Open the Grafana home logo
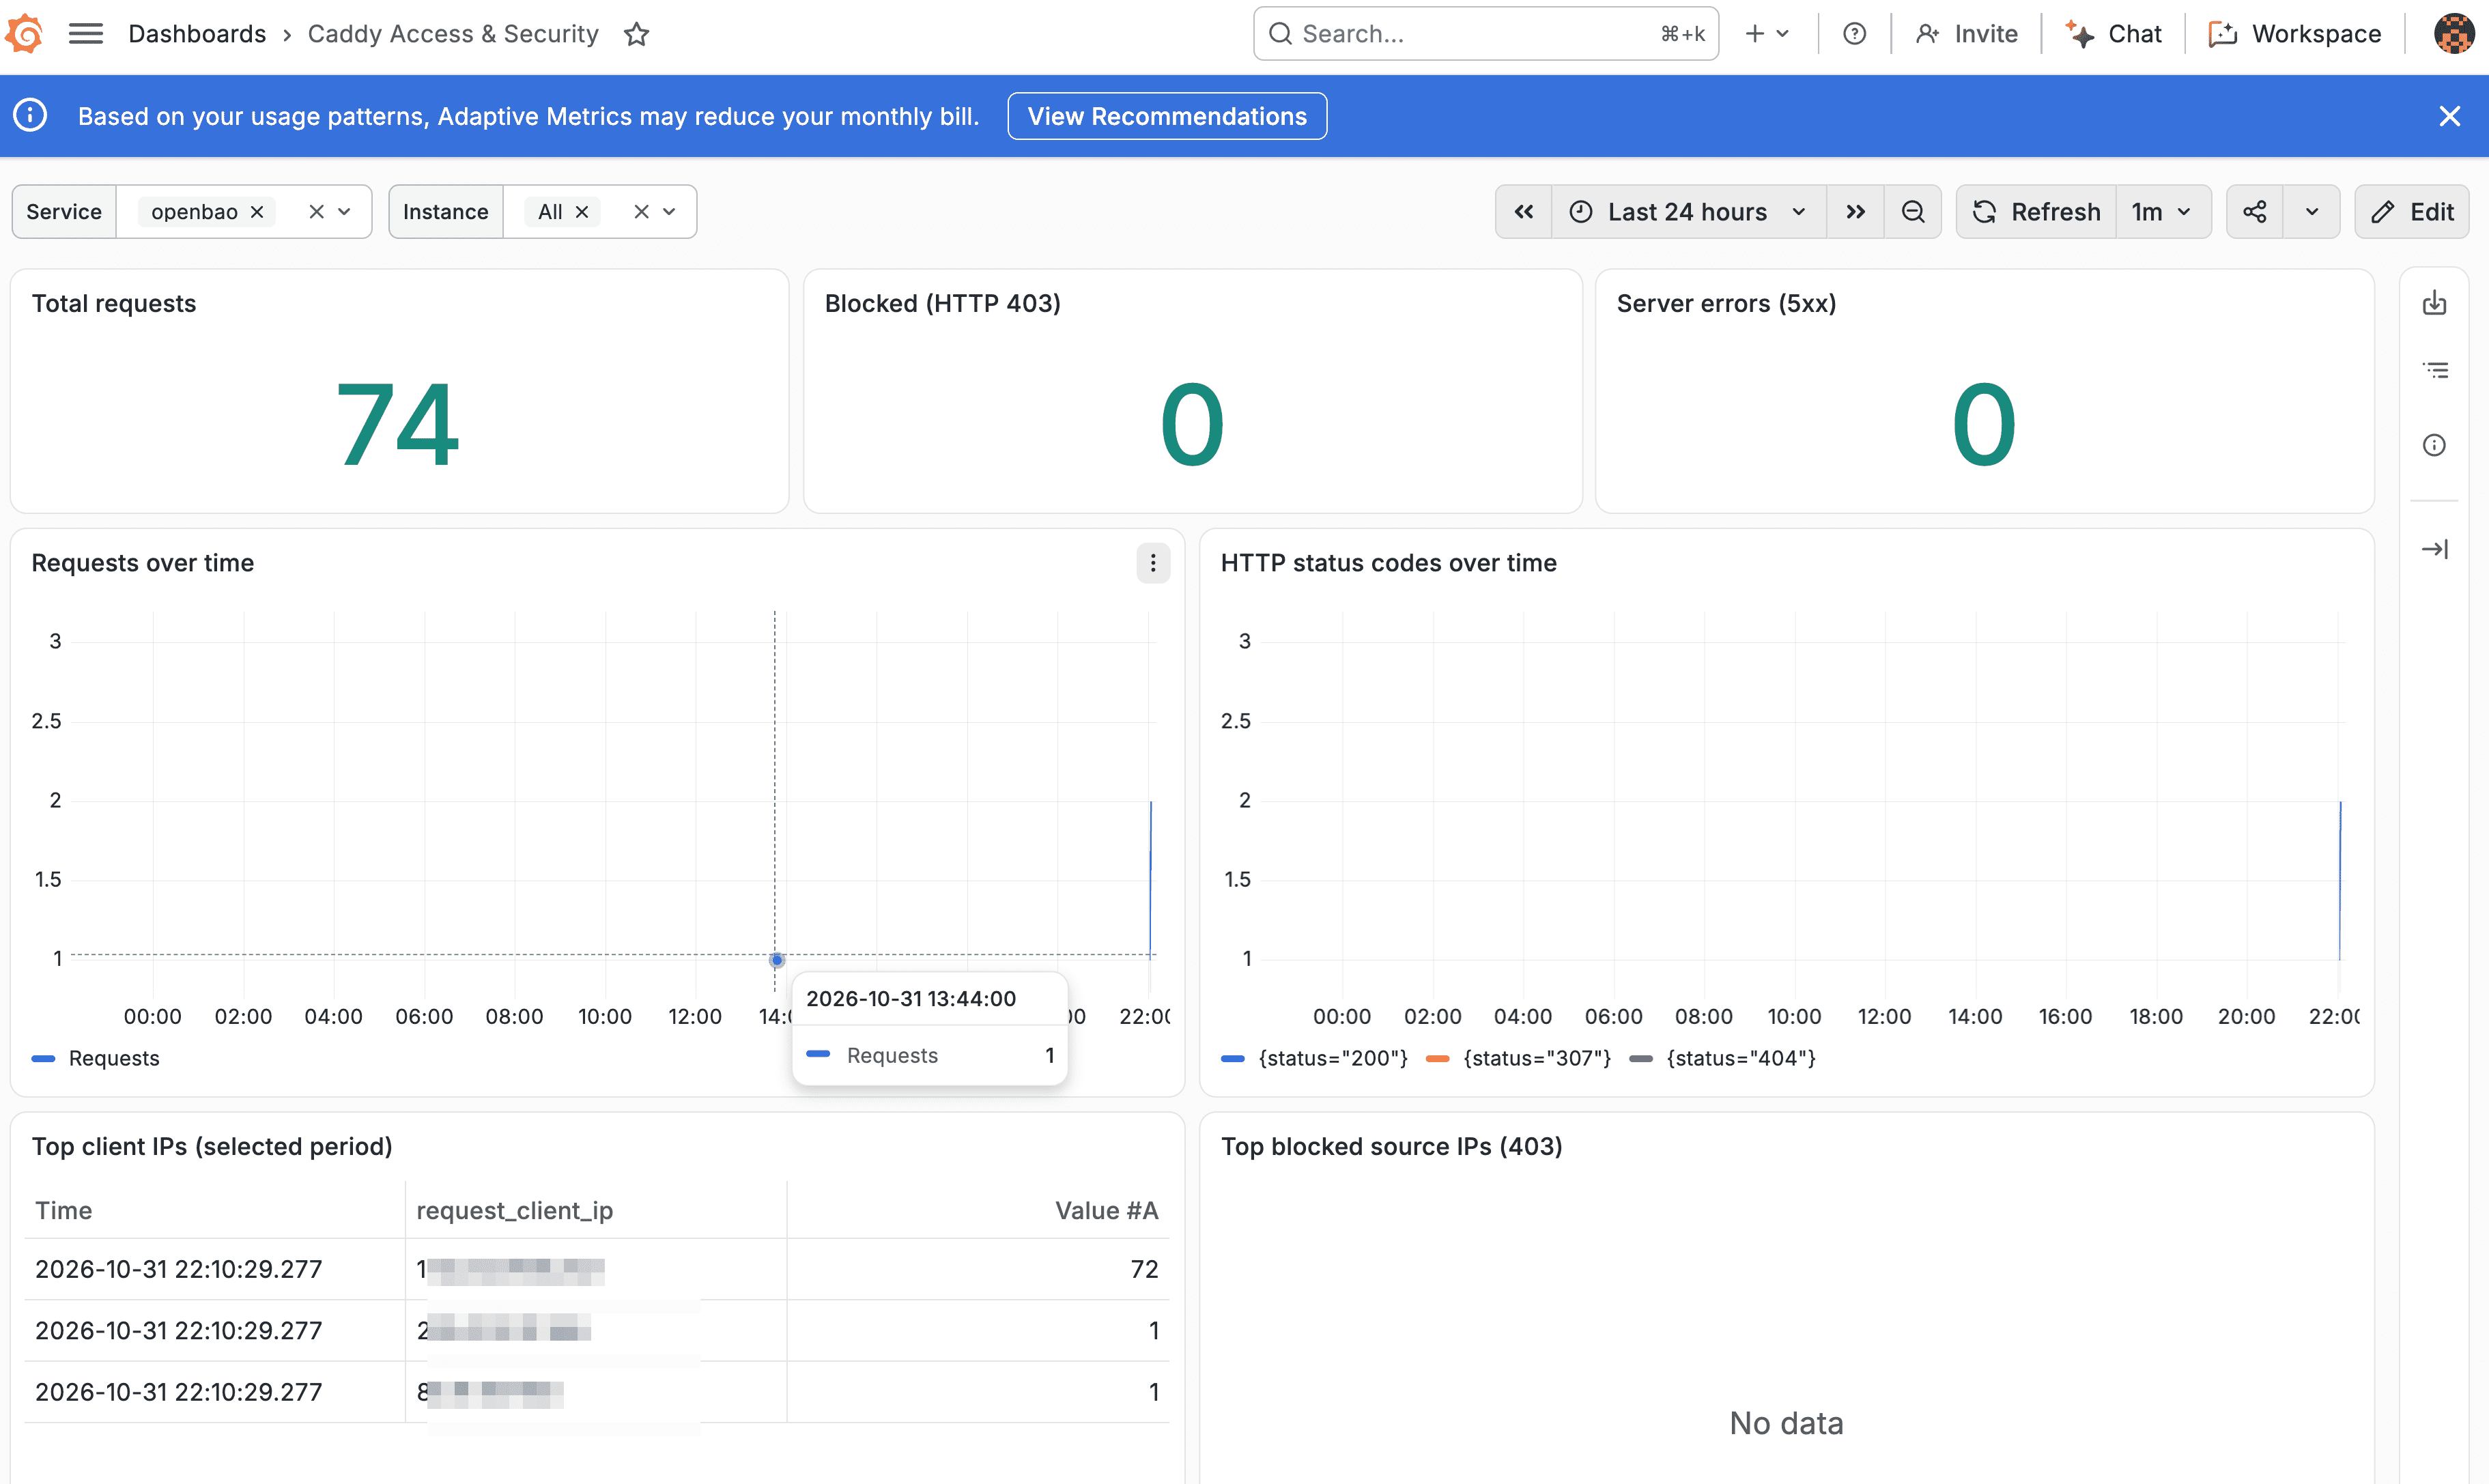The width and height of the screenshot is (2489, 1484). click(x=24, y=34)
